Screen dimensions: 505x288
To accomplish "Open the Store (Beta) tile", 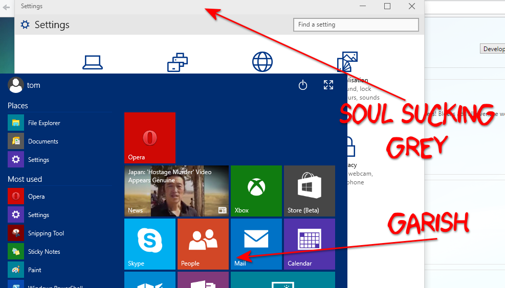I will tap(309, 190).
